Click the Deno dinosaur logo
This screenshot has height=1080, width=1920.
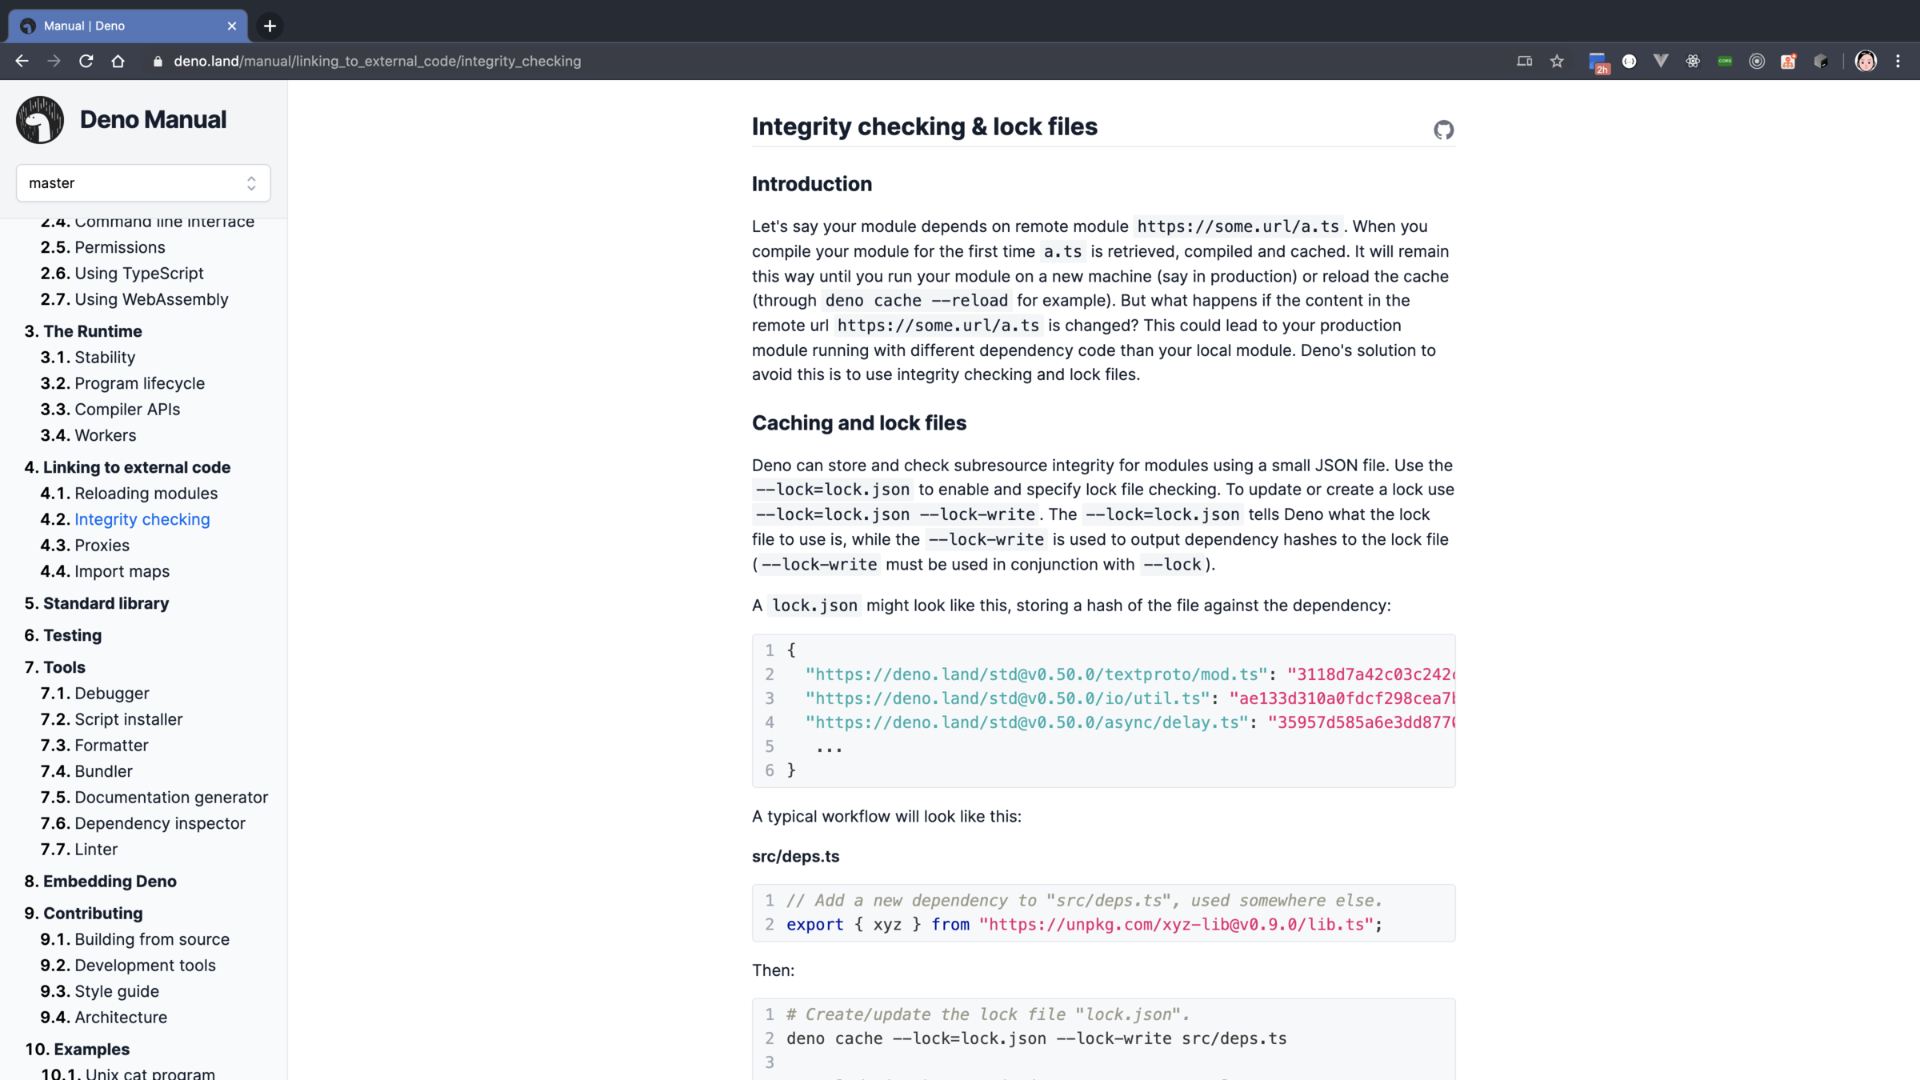pos(40,120)
